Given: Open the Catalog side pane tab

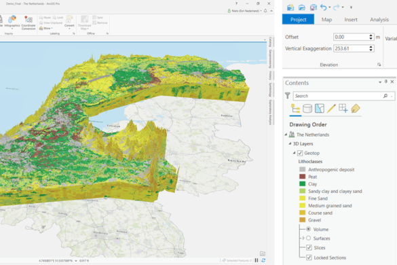Looking at the screenshot, I should point(270,42).
